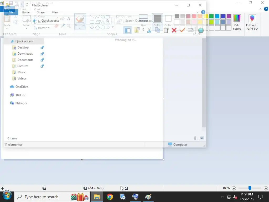269x202 pixels.
Task: Click Edit colors in Paint
Action: pos(237,22)
